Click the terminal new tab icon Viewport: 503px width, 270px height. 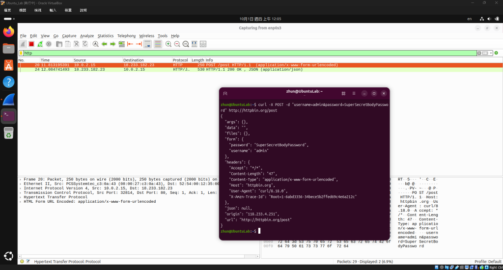225,93
